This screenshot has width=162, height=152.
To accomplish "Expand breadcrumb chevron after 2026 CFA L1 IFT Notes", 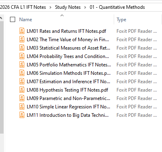I will [x=50, y=7].
